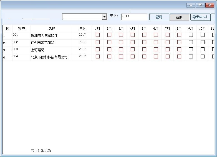The width and height of the screenshot is (217, 157).
Task: Check 7月 box for 上海强记
Action: tap(167, 49)
